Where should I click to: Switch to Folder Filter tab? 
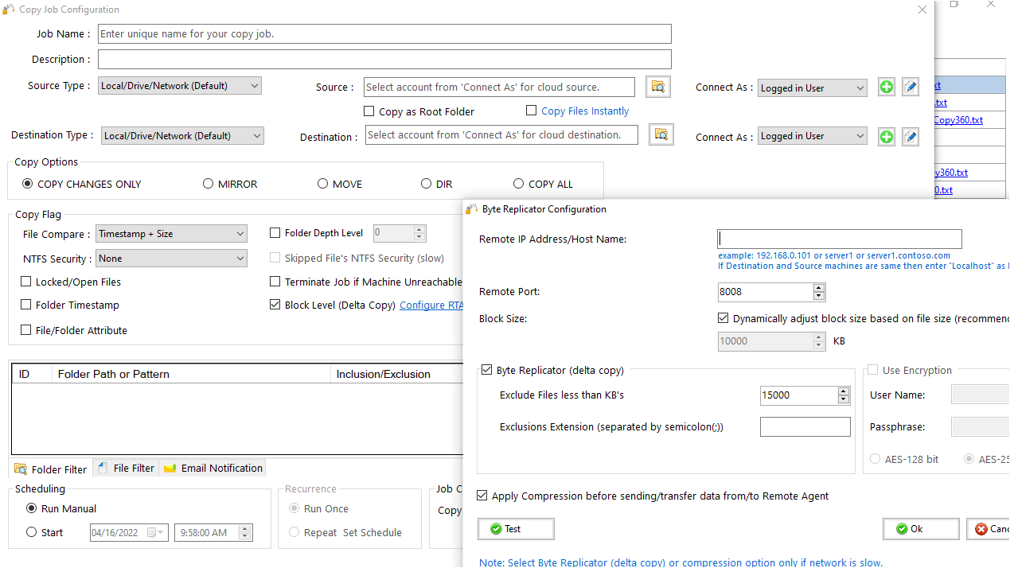tap(51, 469)
